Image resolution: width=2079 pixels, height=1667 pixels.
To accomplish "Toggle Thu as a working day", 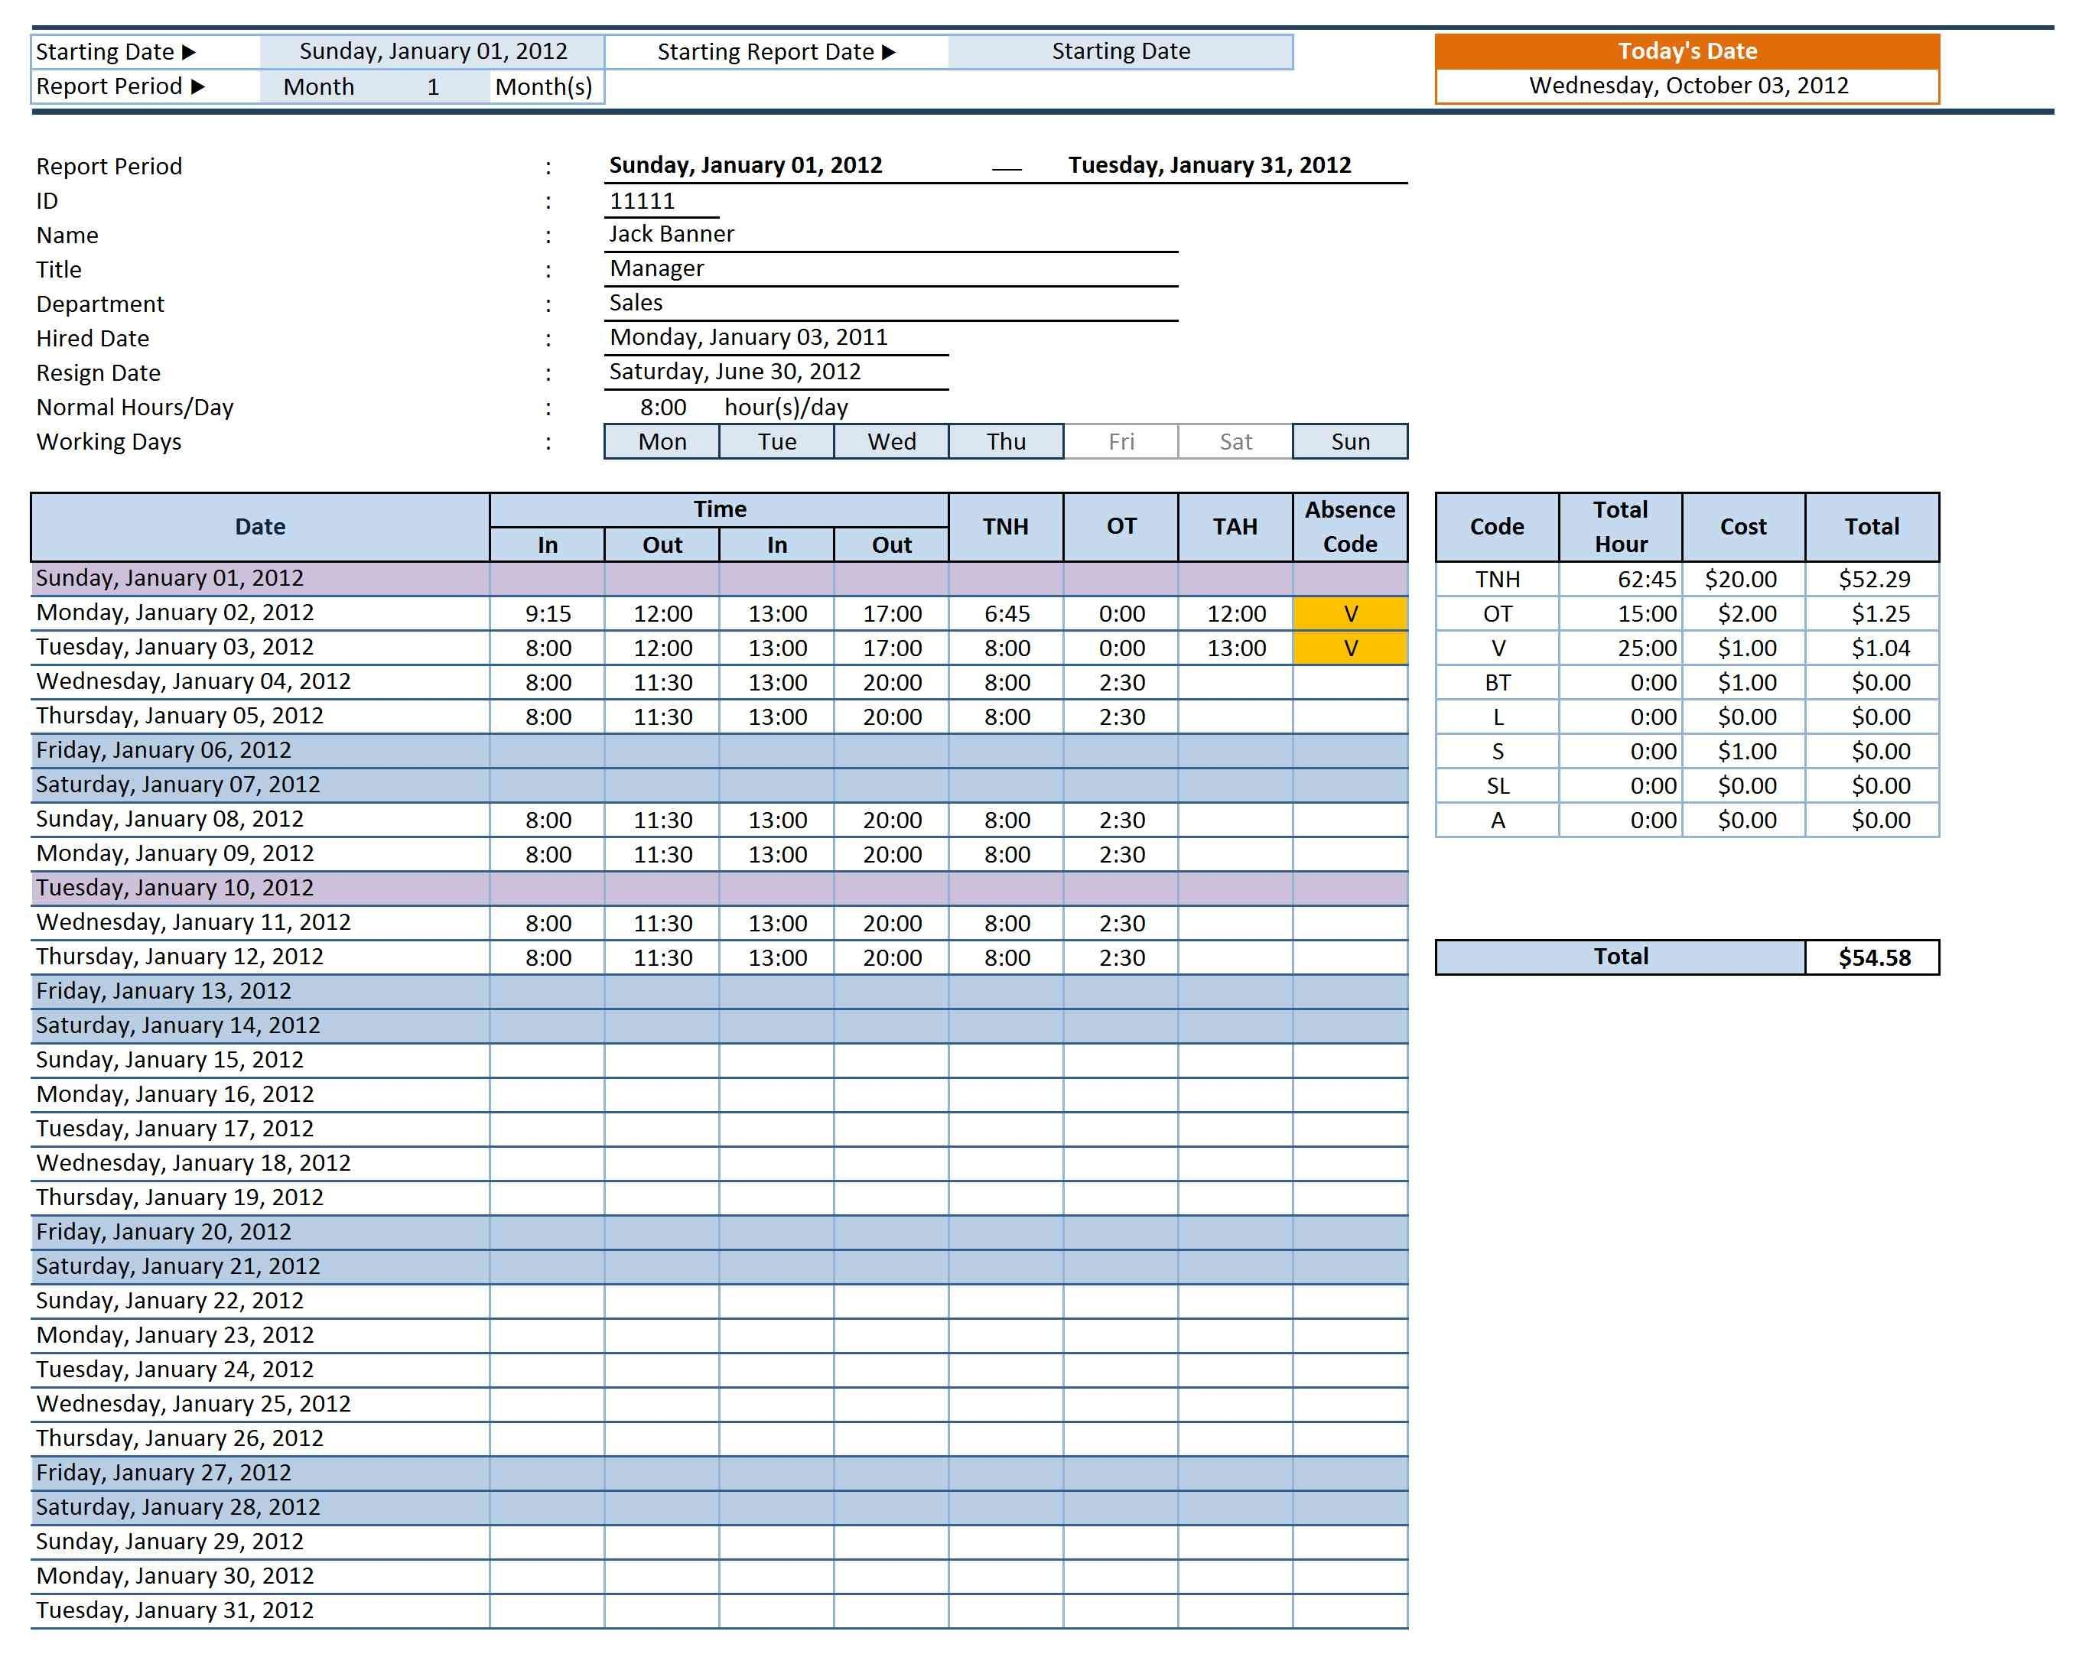I will click(1006, 441).
